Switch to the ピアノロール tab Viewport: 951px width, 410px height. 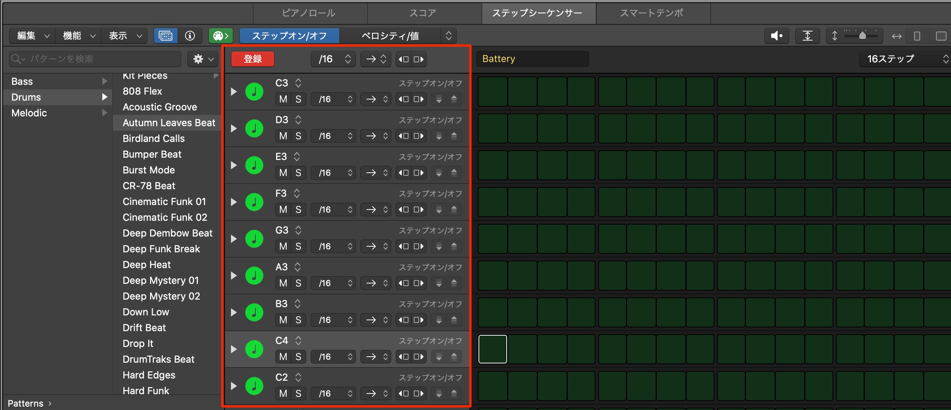tap(310, 13)
